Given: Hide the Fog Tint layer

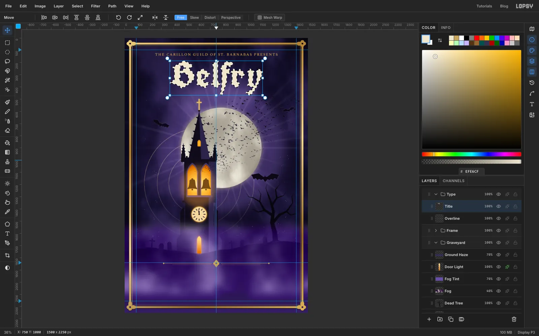Looking at the screenshot, I should tap(499, 279).
